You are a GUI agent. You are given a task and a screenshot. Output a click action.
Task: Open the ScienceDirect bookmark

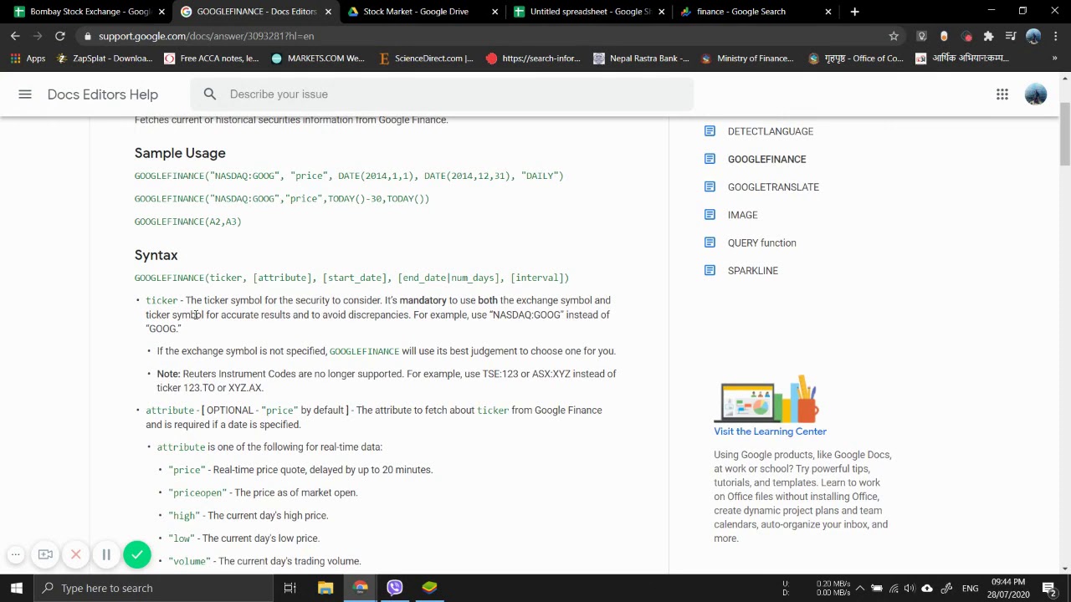click(x=426, y=59)
